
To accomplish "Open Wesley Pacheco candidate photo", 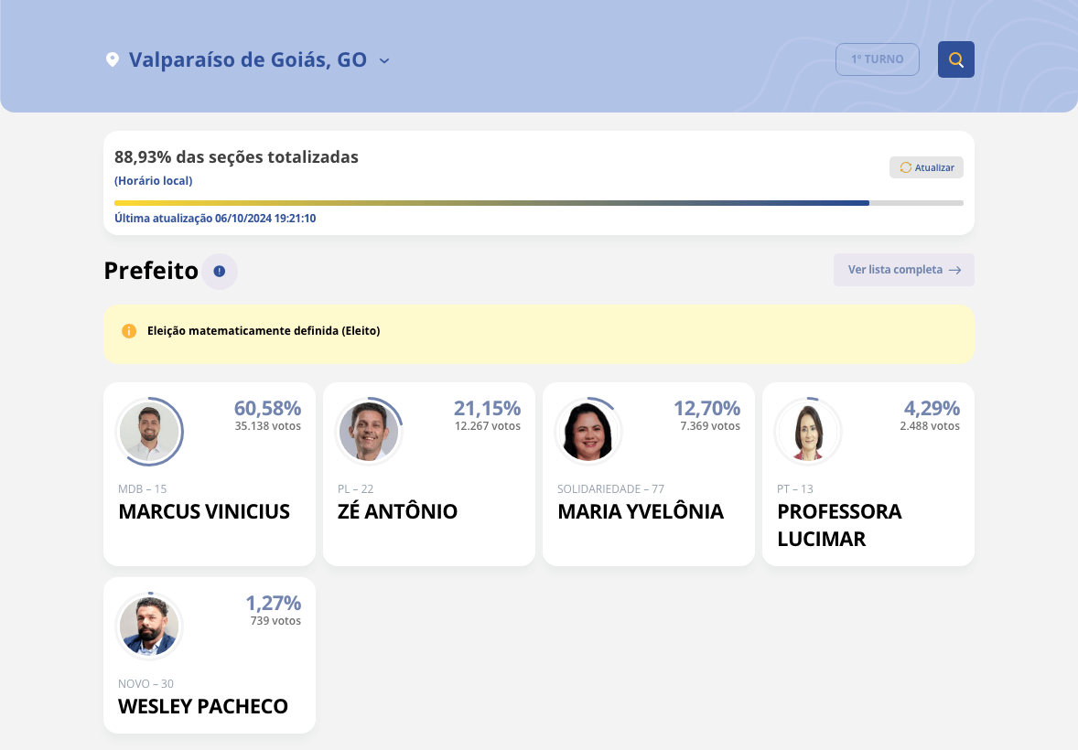I will click(149, 627).
